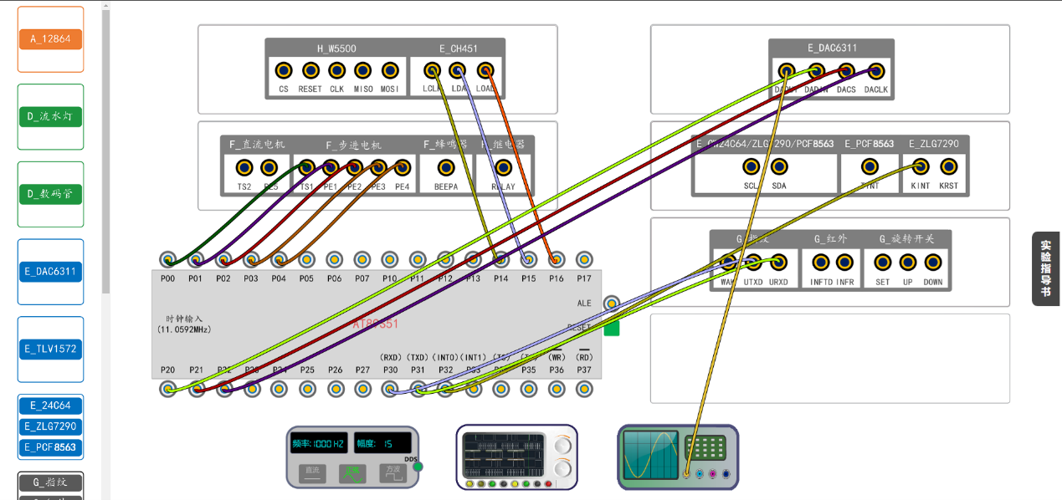Open the 实验指导书 guide panel
1062x500 pixels.
coord(1046,268)
